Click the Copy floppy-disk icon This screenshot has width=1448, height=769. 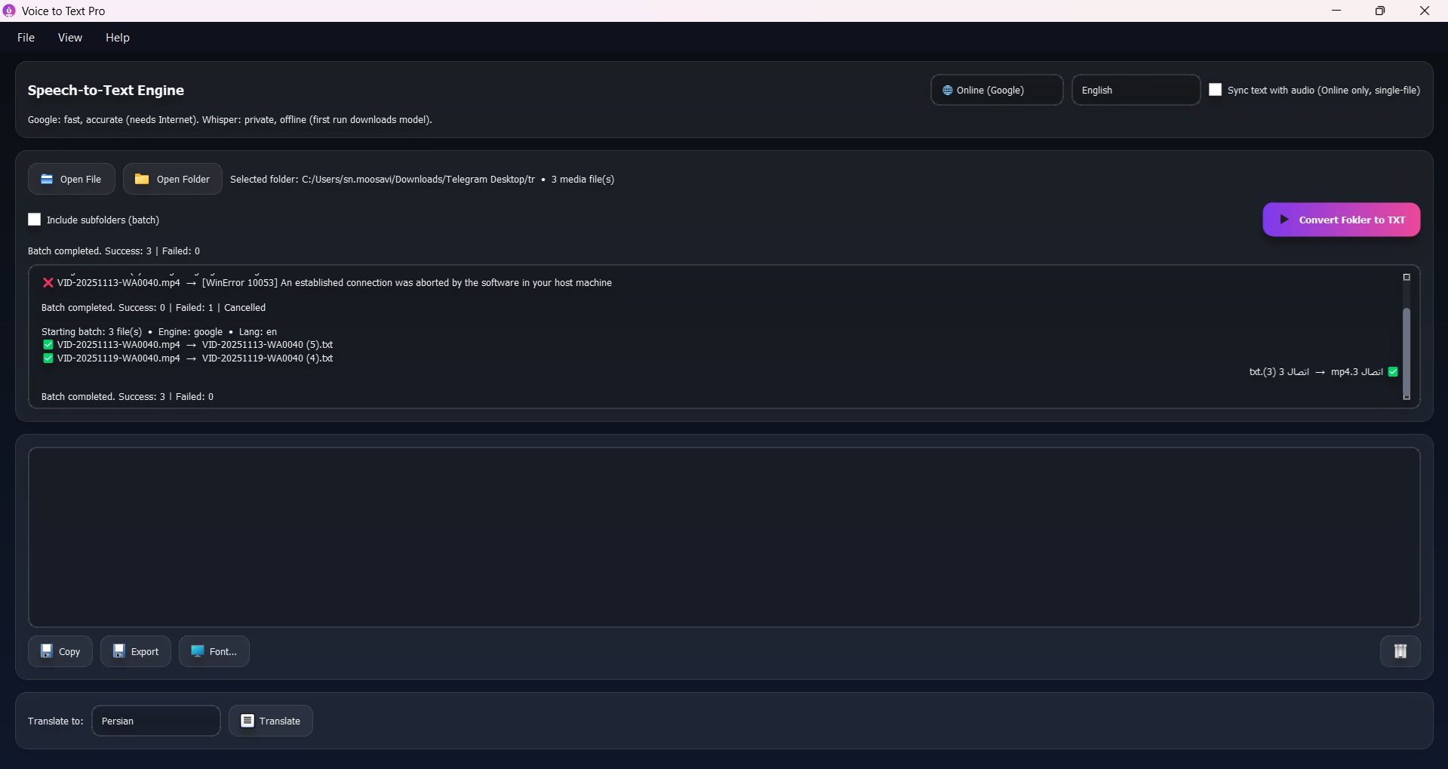tap(47, 651)
